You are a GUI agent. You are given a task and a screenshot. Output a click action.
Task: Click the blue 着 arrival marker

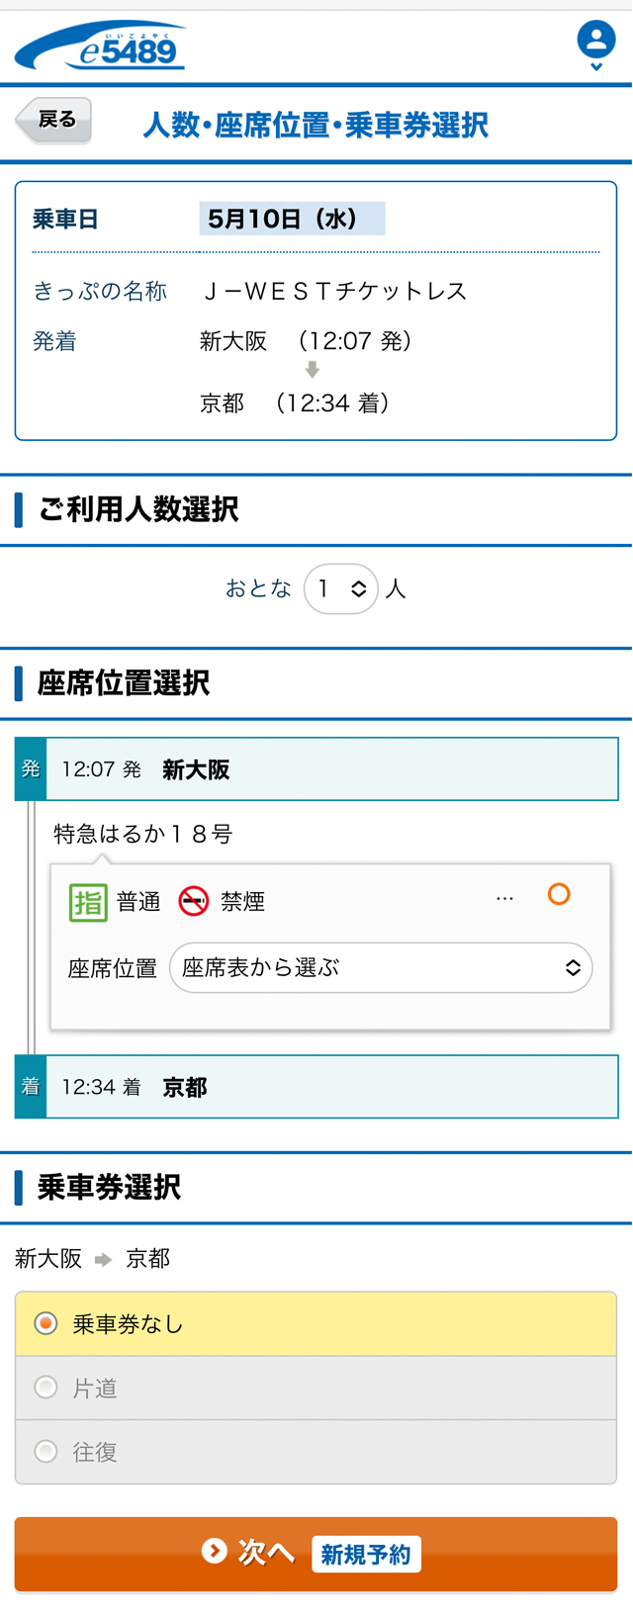tap(31, 1087)
